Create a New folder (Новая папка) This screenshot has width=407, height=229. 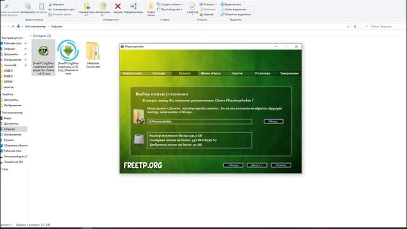point(151,10)
